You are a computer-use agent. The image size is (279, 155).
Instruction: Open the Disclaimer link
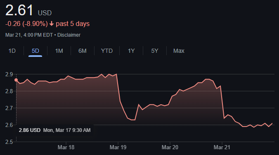coord(69,35)
